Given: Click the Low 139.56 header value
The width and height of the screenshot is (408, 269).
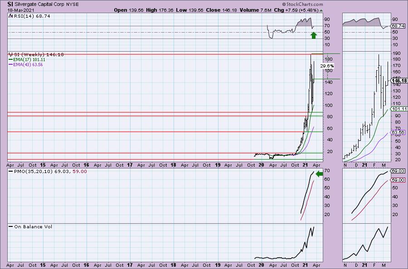Looking at the screenshot, I should [x=189, y=10].
